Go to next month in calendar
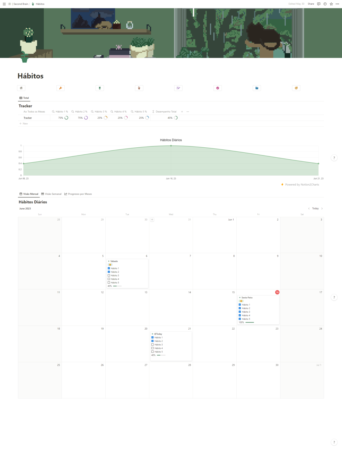The width and height of the screenshot is (342, 450). pos(322,209)
